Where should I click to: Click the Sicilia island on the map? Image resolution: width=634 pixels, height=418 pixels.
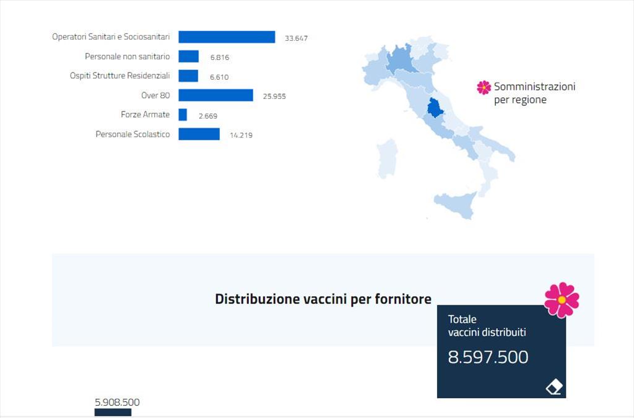tap(457, 205)
